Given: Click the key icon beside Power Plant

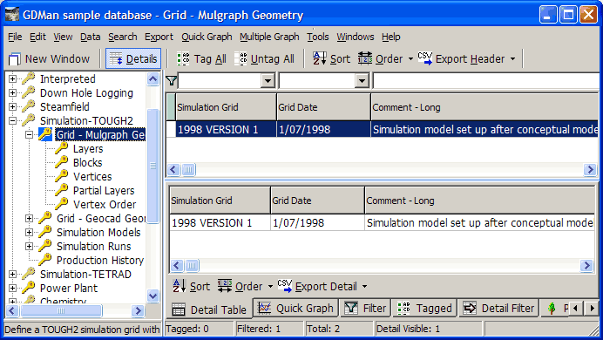Looking at the screenshot, I should pyautogui.click(x=28, y=288).
